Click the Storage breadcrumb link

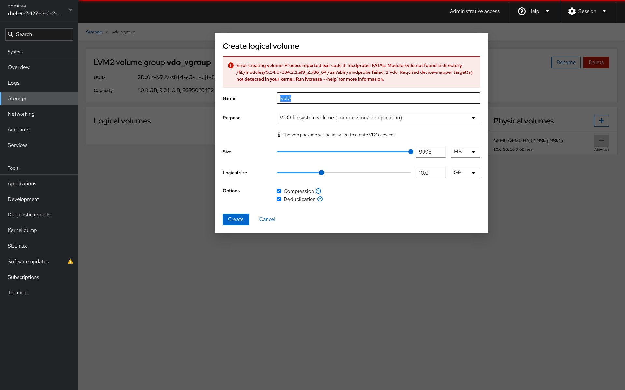94,32
